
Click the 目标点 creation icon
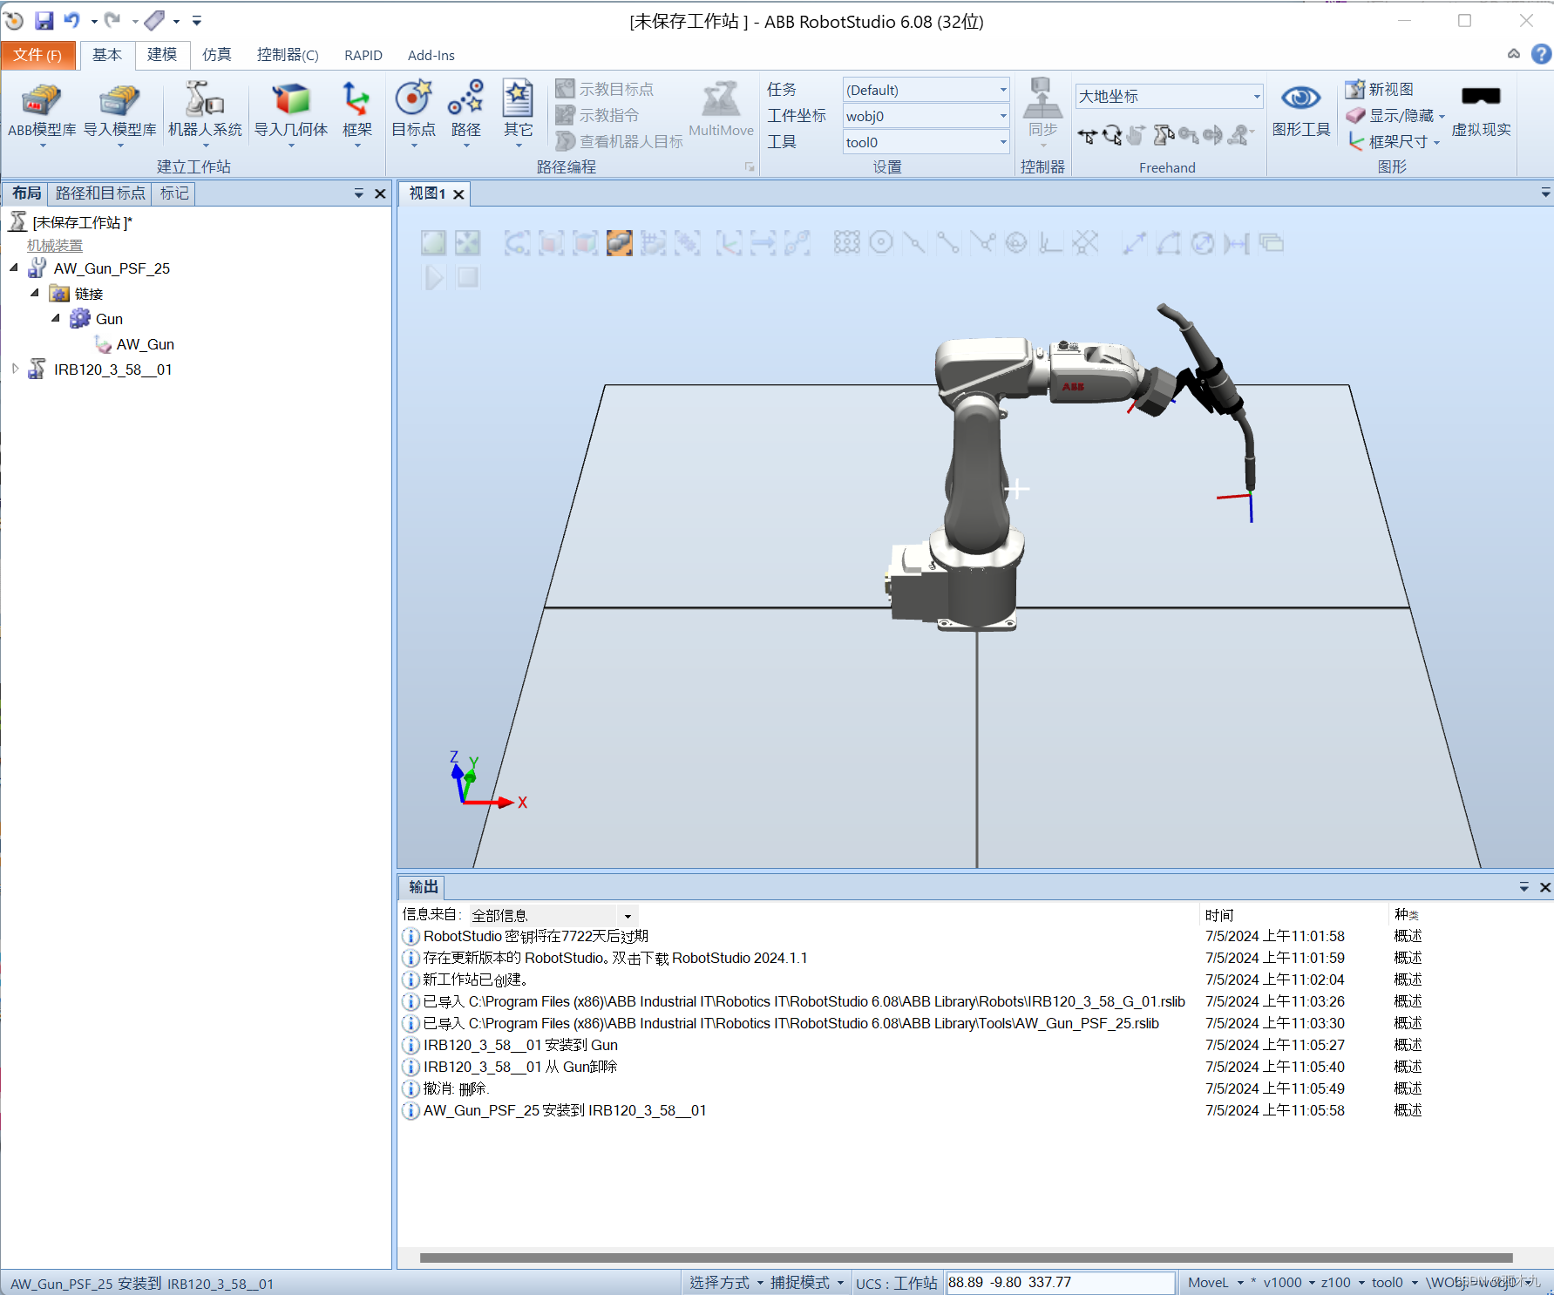click(x=412, y=109)
